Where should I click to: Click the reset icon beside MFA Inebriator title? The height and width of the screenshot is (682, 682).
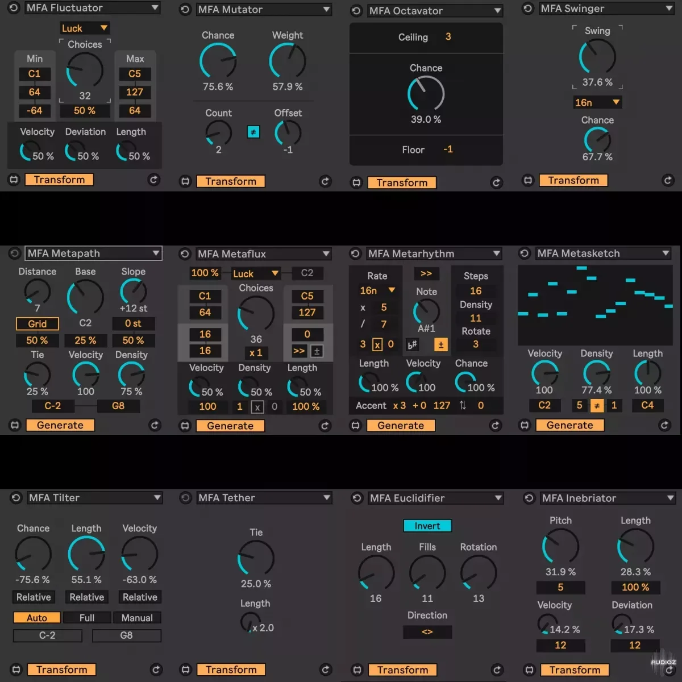pyautogui.click(x=529, y=498)
